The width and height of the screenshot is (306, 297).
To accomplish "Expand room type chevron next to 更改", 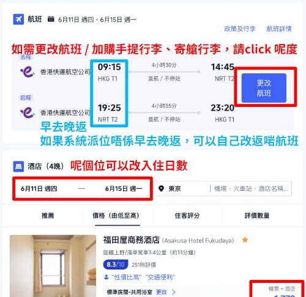I will (x=173, y=292).
